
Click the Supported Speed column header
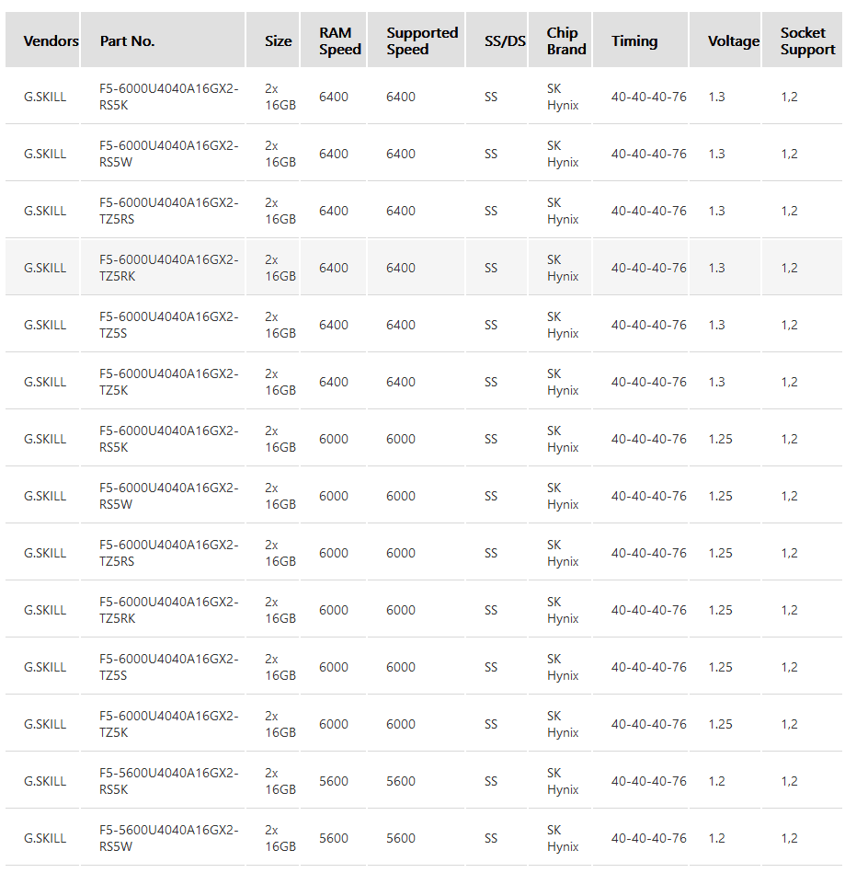421,40
